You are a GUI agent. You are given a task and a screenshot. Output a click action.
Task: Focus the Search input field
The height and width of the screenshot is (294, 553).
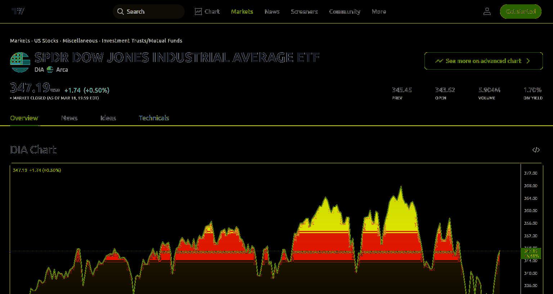[149, 12]
